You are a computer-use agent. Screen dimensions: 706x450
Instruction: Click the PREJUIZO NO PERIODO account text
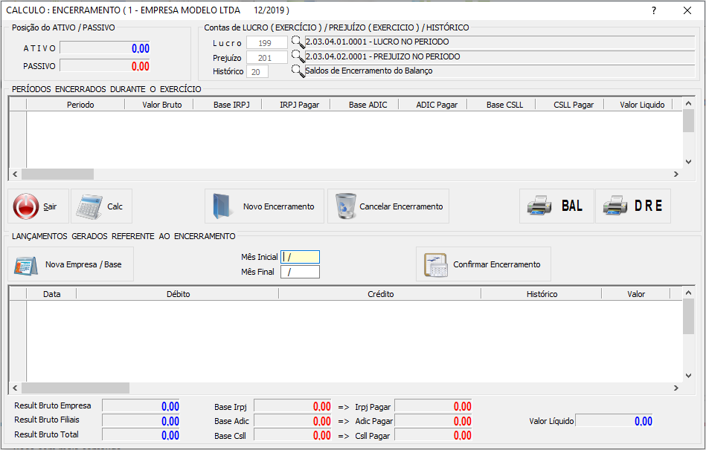click(x=382, y=56)
